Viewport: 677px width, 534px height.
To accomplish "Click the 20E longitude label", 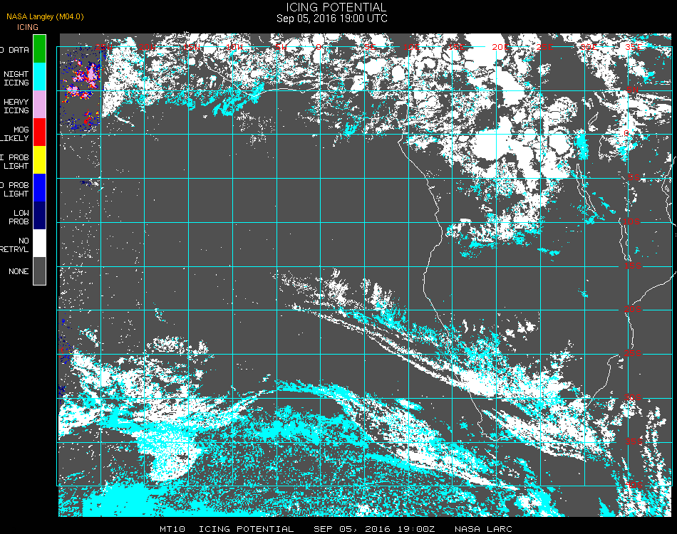I will (x=500, y=46).
